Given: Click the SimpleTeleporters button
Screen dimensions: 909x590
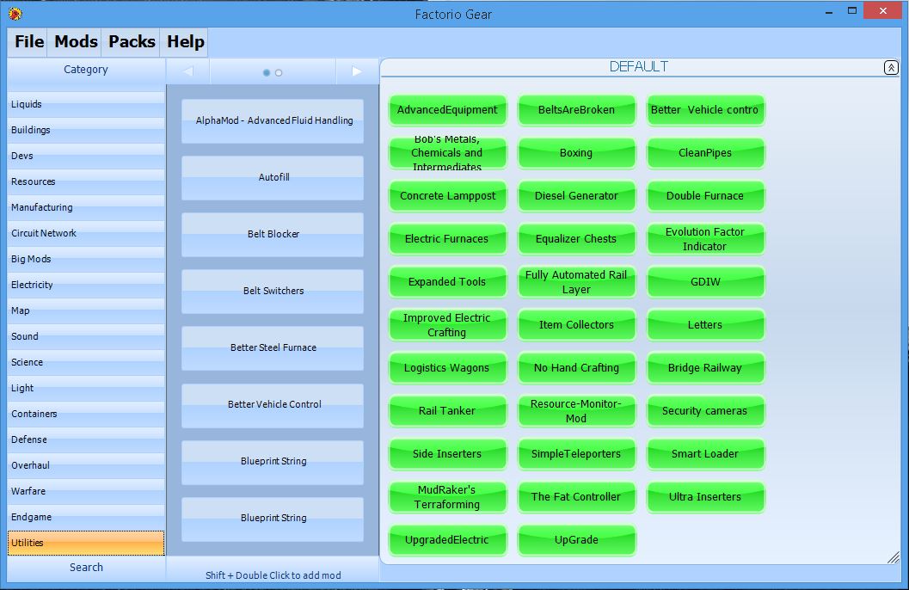Looking at the screenshot, I should (576, 454).
